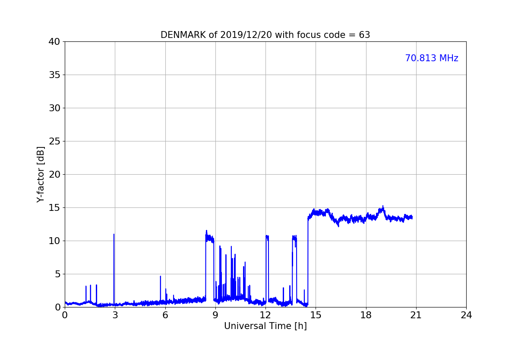Click the y-axis tick label '5'
Viewport: 518px width, 345px height.
pos(57,274)
